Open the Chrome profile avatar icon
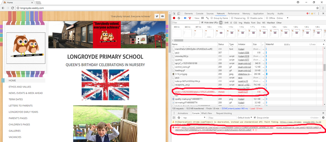326x142 pixels. 298,2
